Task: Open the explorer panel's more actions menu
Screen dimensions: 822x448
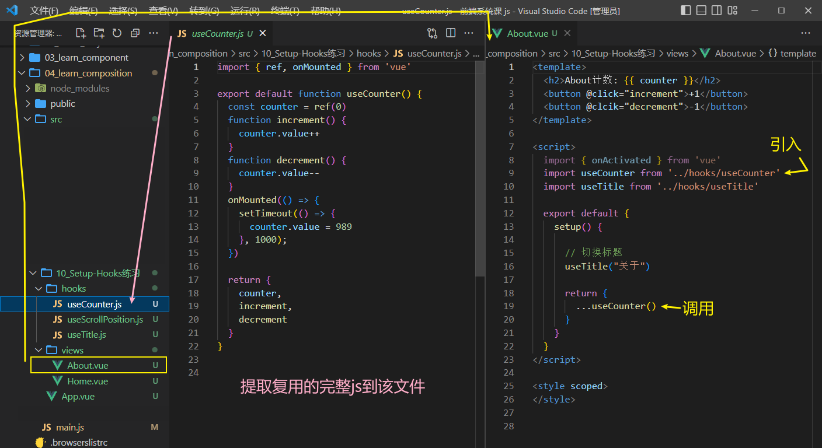Action: tap(154, 33)
